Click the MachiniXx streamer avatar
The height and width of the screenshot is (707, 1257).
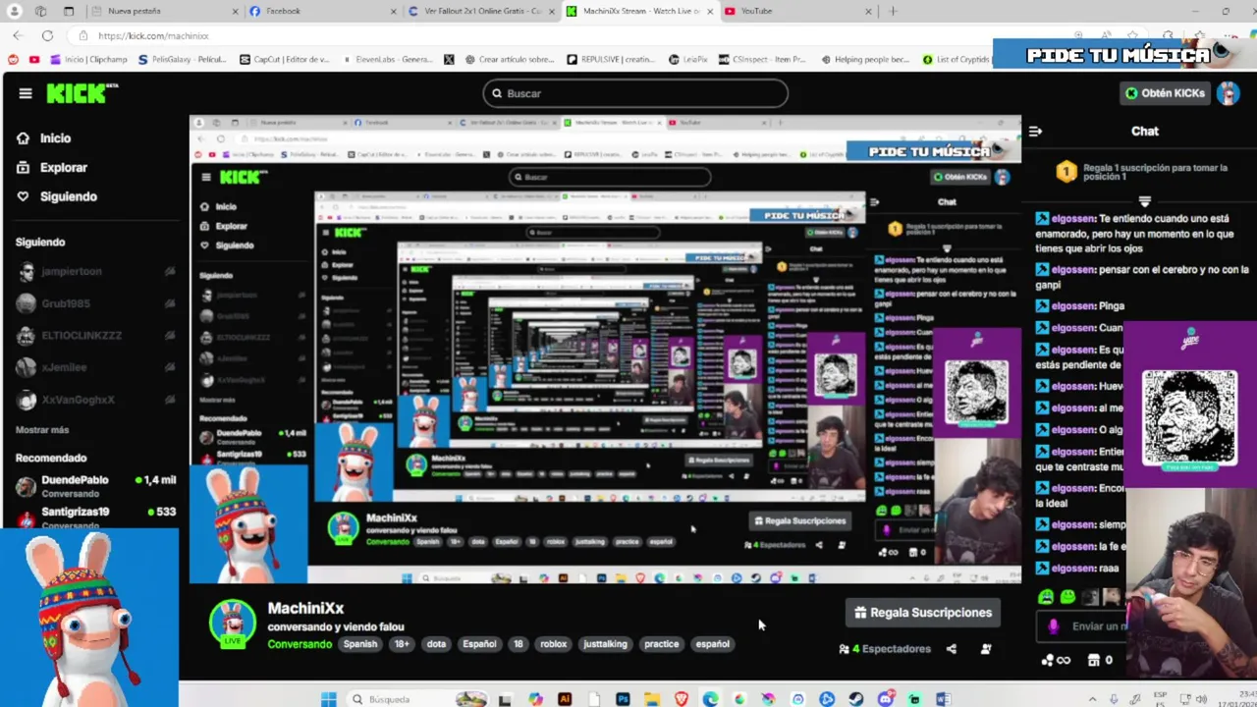[233, 624]
